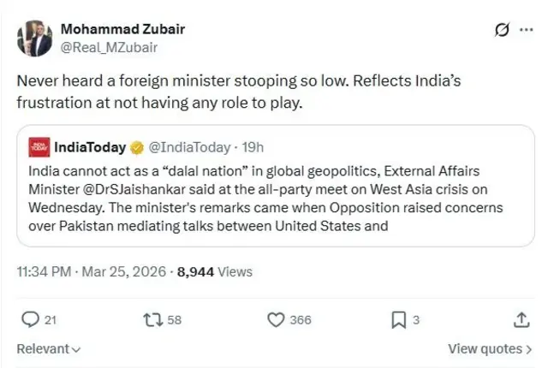Bookmark this tweet

pos(398,319)
